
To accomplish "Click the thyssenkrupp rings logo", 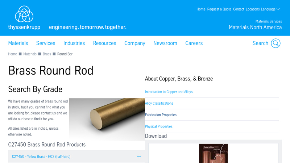I will pyautogui.click(x=24, y=14).
